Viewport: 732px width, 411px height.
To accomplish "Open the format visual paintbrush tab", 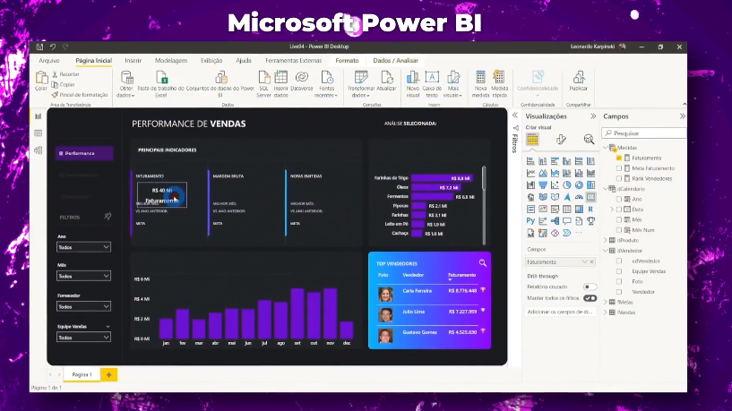I will tap(561, 140).
